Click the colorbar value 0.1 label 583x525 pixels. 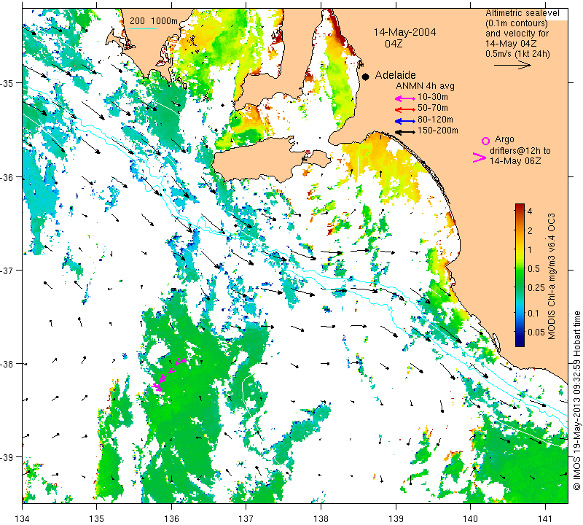pos(533,314)
